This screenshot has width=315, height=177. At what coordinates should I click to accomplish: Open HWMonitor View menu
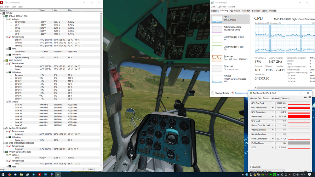[x=7, y=7]
